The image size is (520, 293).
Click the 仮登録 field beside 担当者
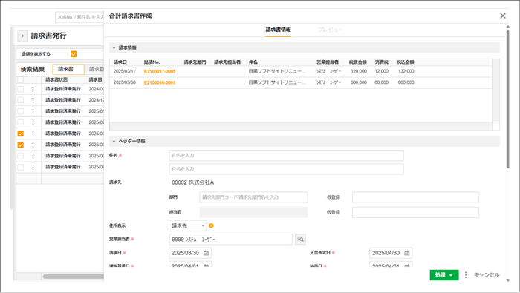pos(415,213)
